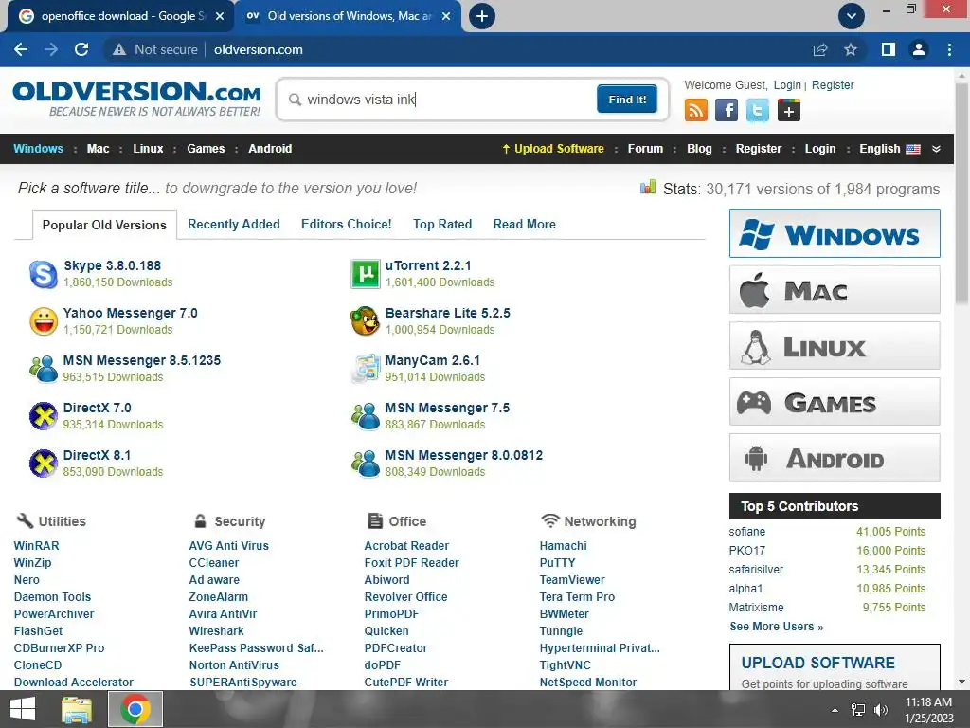Click the Twitter bird icon
This screenshot has width=970, height=728.
click(757, 111)
